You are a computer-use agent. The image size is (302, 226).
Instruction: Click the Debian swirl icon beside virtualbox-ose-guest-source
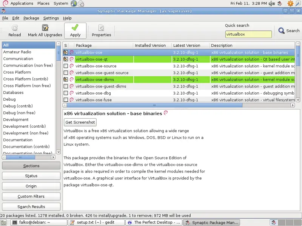coord(72,73)
